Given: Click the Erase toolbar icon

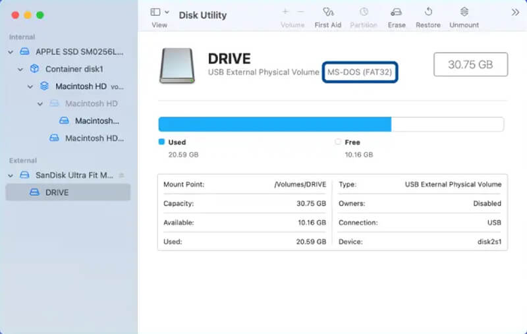Looking at the screenshot, I should (397, 12).
